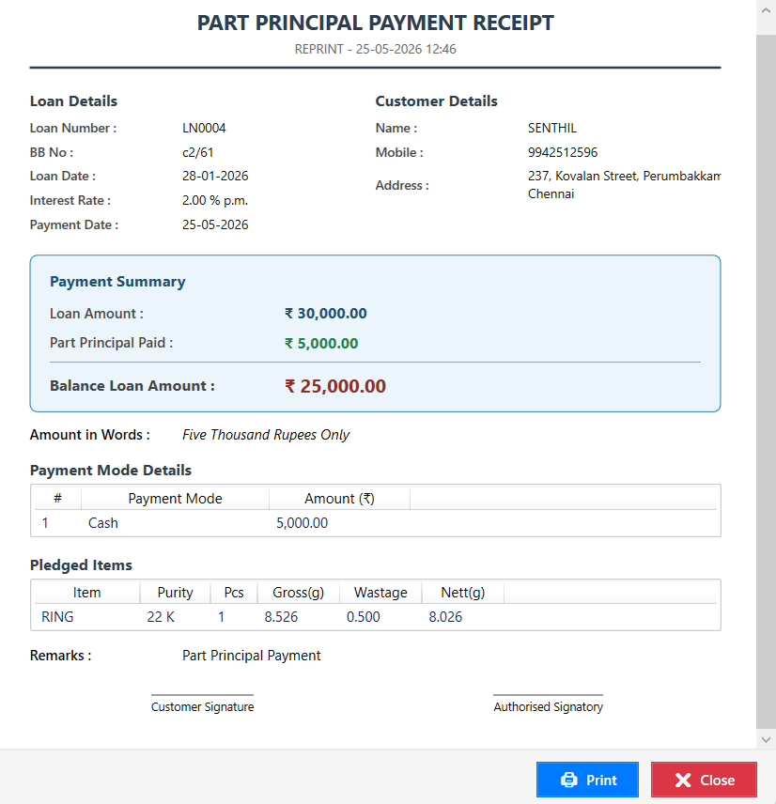
Task: Click mobile number 9942512596
Action: pos(563,152)
